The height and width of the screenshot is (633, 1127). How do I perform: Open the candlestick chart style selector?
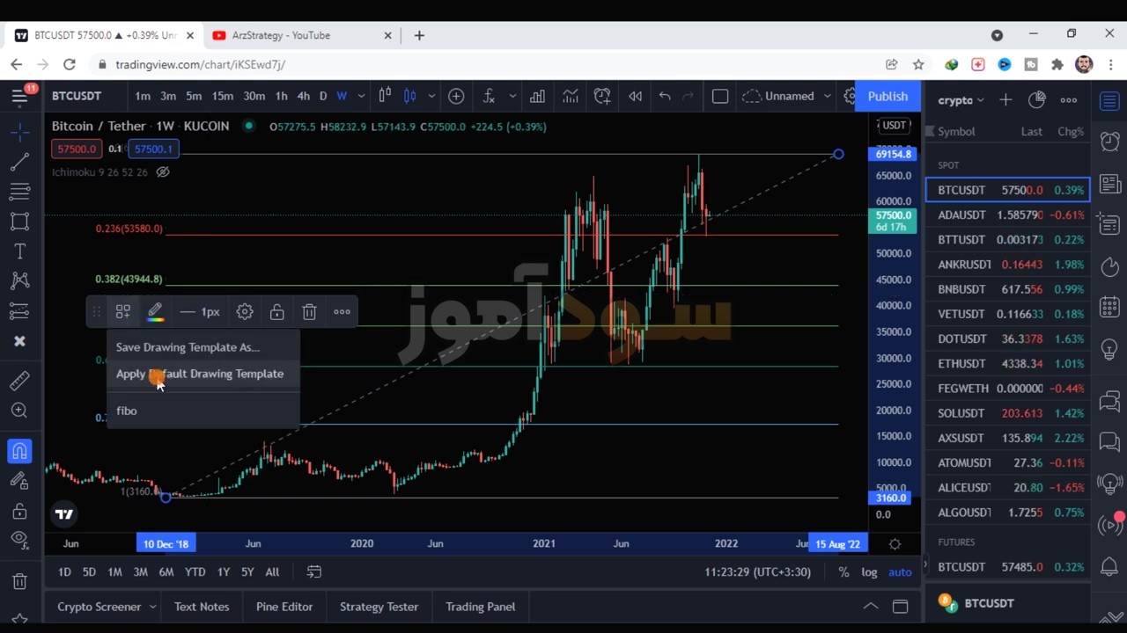tap(409, 96)
